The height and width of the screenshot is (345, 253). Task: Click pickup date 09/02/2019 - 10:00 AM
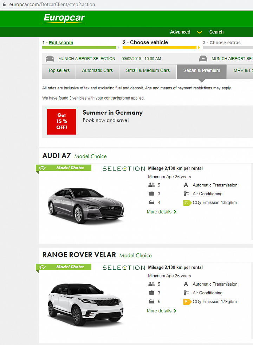click(x=141, y=59)
